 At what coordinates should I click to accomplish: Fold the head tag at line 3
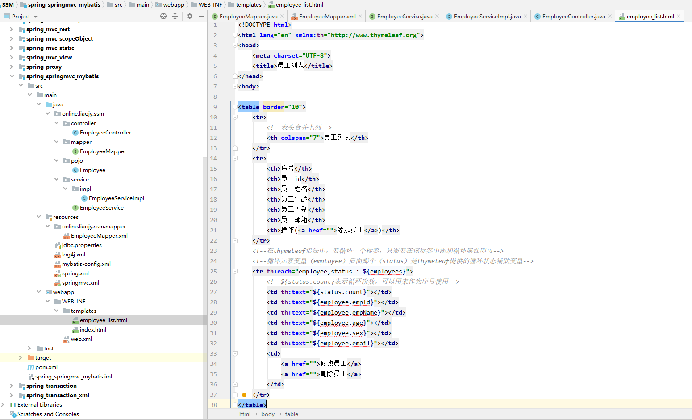[235, 46]
